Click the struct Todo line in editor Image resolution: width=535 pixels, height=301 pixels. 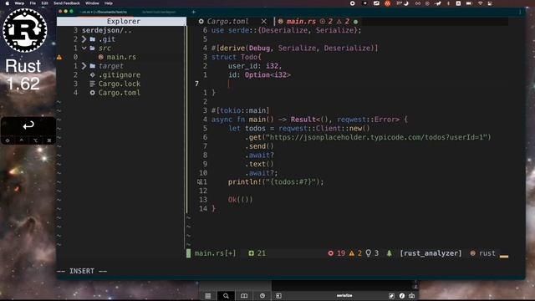(236, 57)
